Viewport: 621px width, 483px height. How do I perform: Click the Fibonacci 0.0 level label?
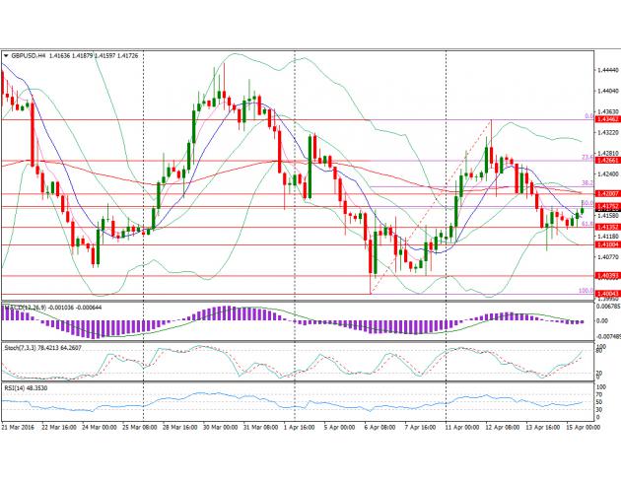pos(586,116)
